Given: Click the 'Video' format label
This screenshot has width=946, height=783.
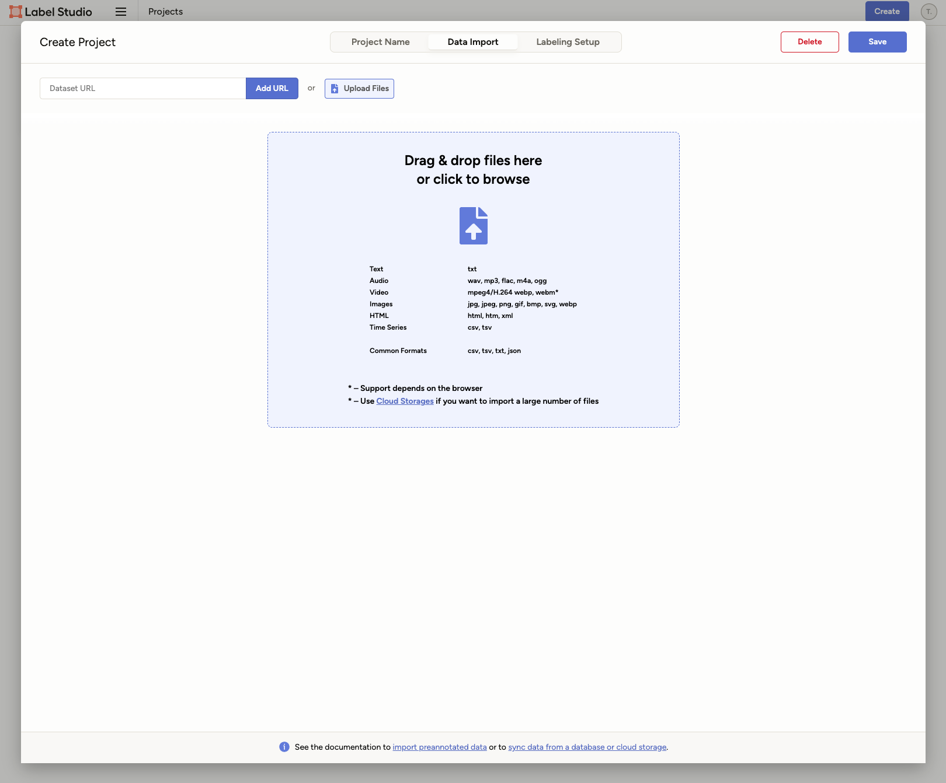Looking at the screenshot, I should 379,292.
